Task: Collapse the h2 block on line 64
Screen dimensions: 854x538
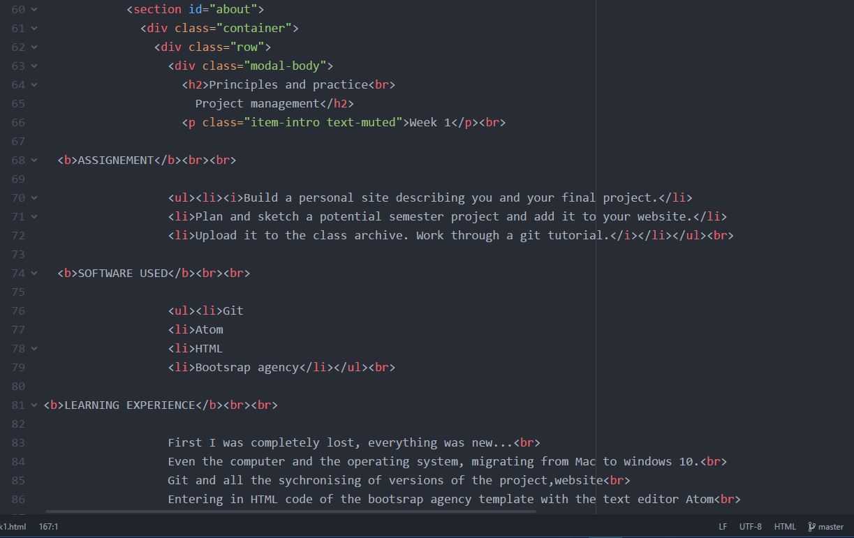Action: coord(34,85)
